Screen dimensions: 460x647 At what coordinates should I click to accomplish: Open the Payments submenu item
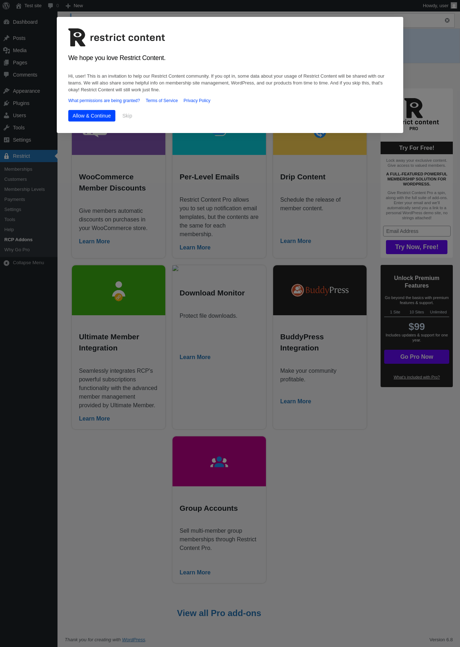pos(15,199)
